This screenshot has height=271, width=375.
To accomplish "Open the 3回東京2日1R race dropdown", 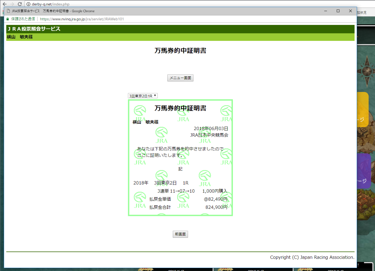I will (x=143, y=96).
